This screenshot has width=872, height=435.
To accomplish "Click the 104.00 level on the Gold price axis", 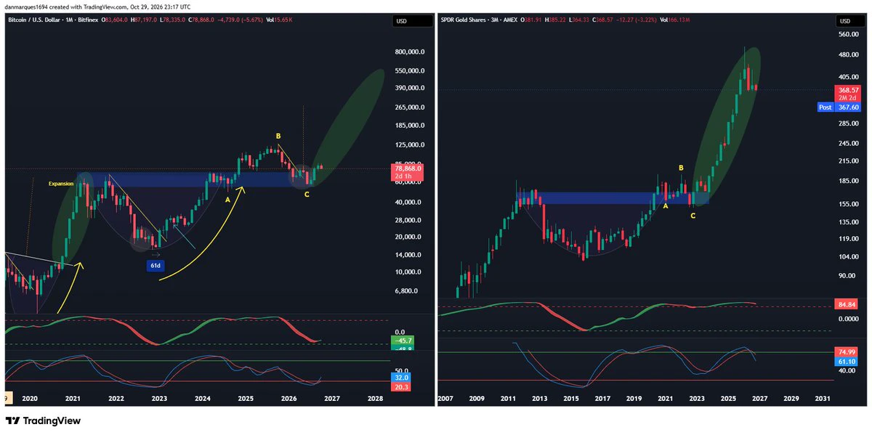I will coord(849,257).
